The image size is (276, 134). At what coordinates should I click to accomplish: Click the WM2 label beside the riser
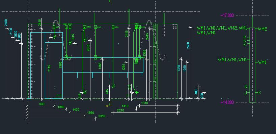pyautogui.click(x=263, y=29)
